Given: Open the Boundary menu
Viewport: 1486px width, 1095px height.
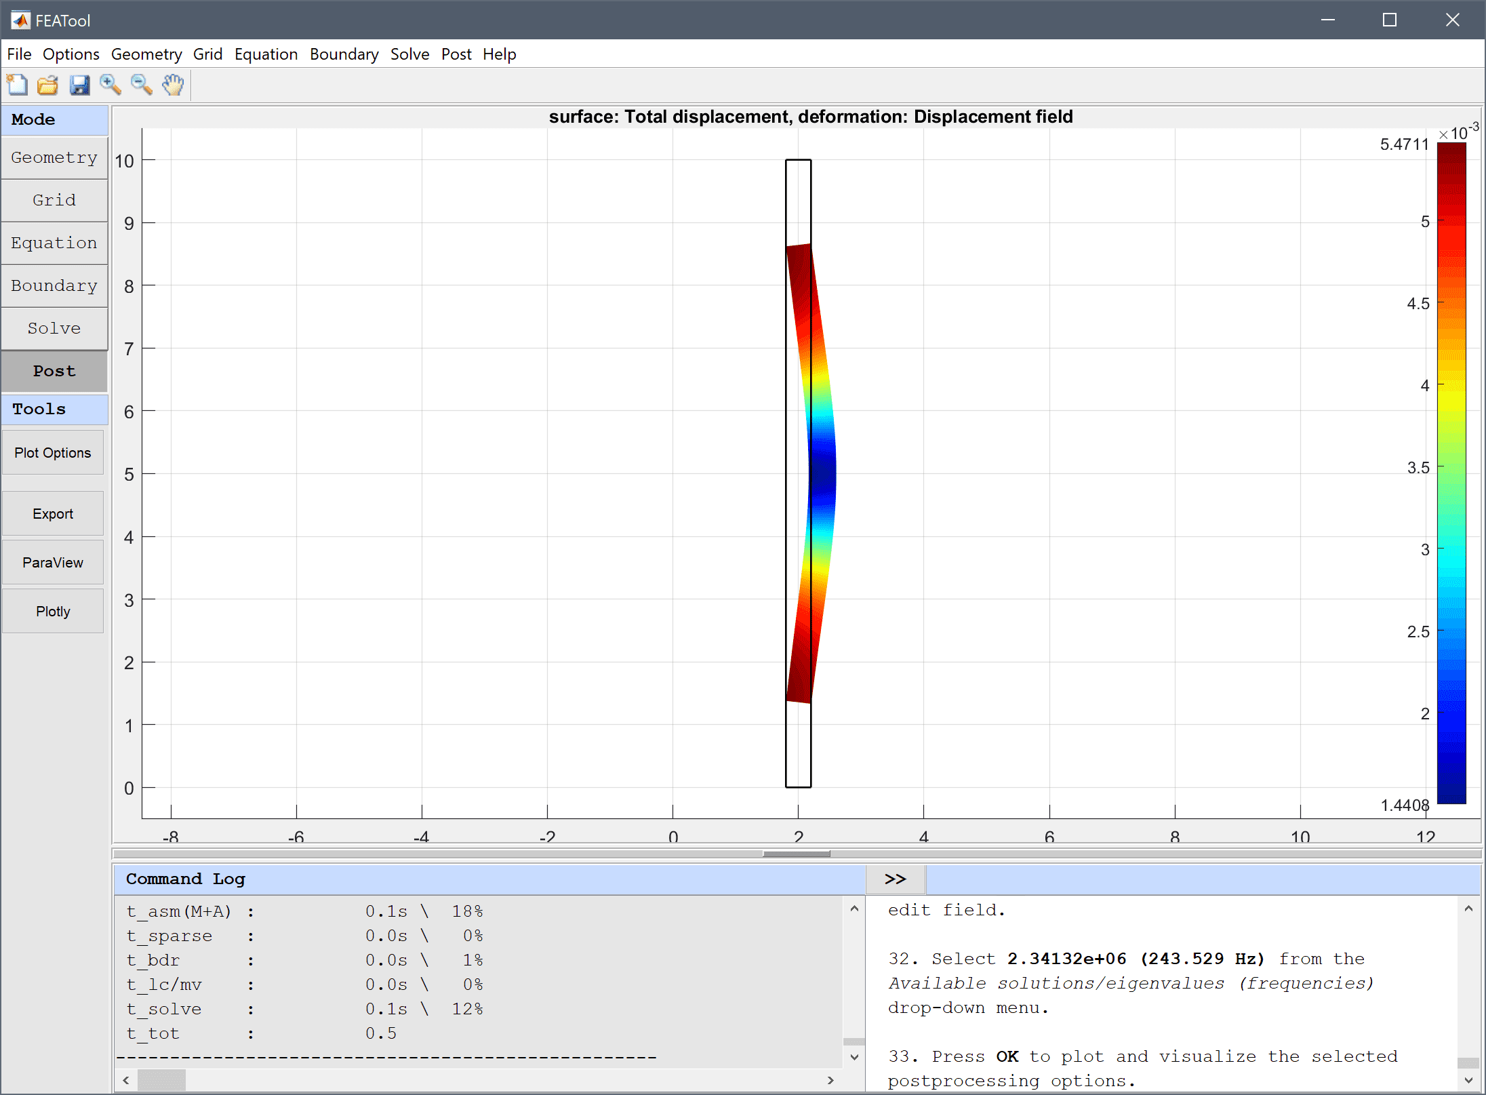Looking at the screenshot, I should [344, 54].
